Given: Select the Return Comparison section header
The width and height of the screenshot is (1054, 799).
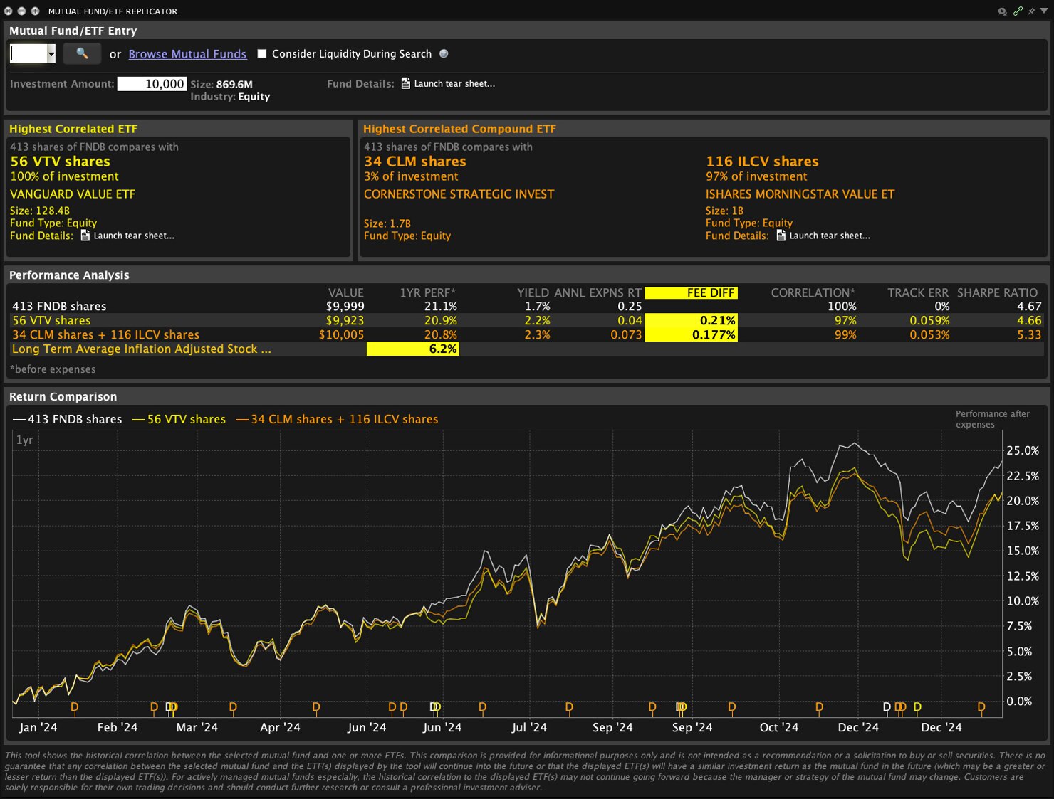Looking at the screenshot, I should 62,396.
